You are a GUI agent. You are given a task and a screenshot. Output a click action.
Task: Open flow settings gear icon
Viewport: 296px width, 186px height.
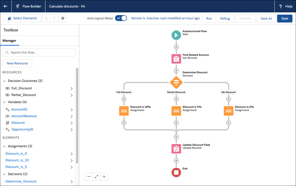[63, 18]
